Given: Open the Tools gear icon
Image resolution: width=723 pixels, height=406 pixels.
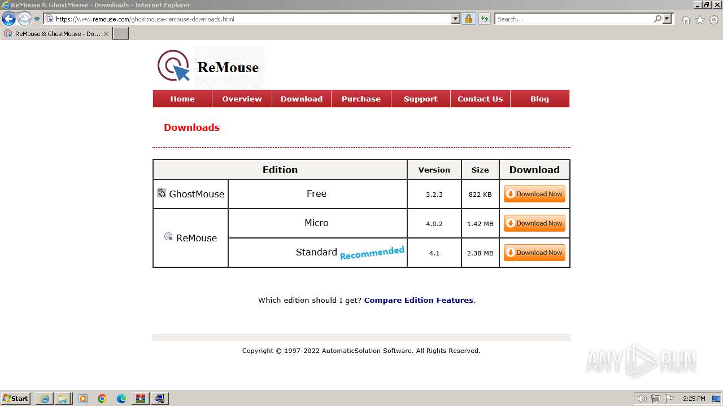Looking at the screenshot, I should pos(714,20).
